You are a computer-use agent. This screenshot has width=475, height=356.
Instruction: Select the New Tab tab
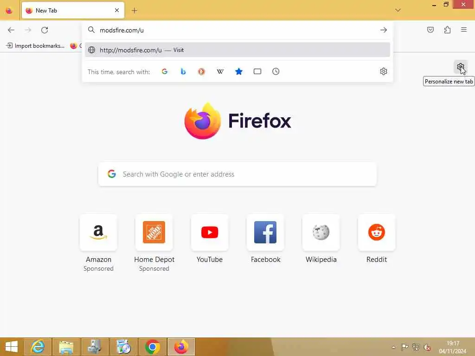(73, 11)
